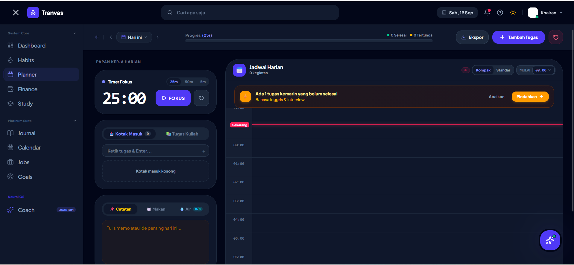Switch schedule view to Kompak
The height and width of the screenshot is (265, 574).
point(483,70)
